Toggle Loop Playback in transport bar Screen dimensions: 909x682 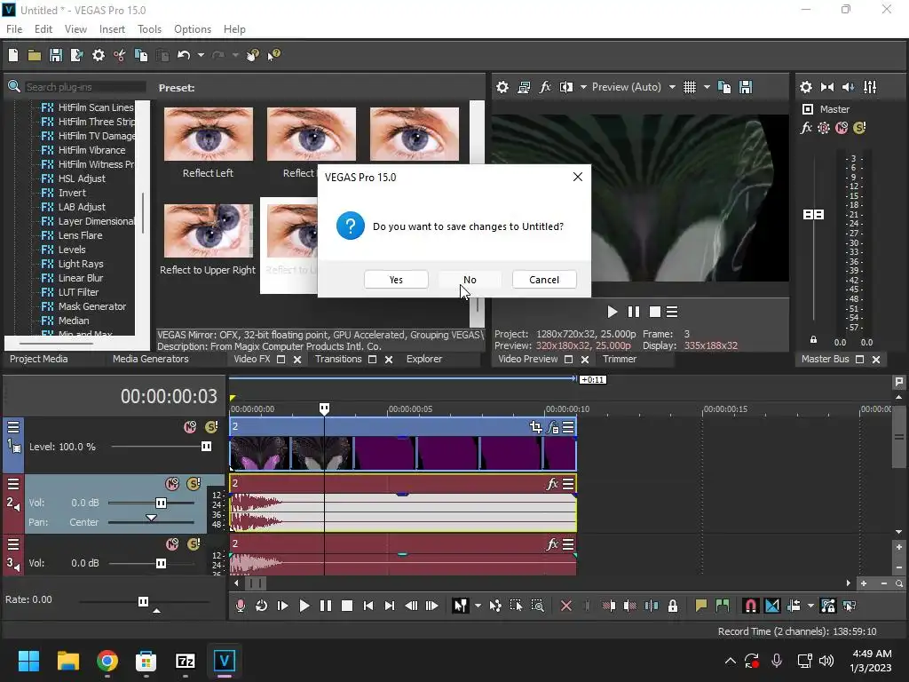click(x=262, y=606)
